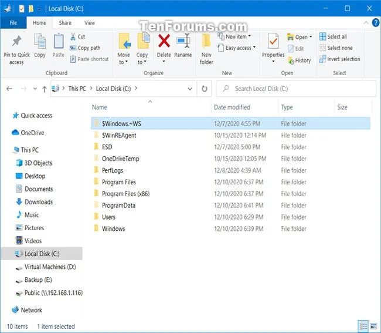381x333 pixels.
Task: Open 3D Objects in sidebar
Action: pos(34,163)
